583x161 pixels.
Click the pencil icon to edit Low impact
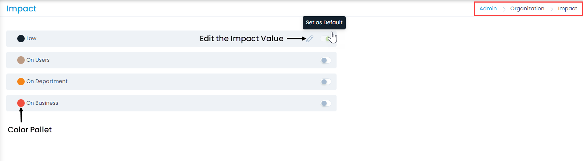[310, 39]
